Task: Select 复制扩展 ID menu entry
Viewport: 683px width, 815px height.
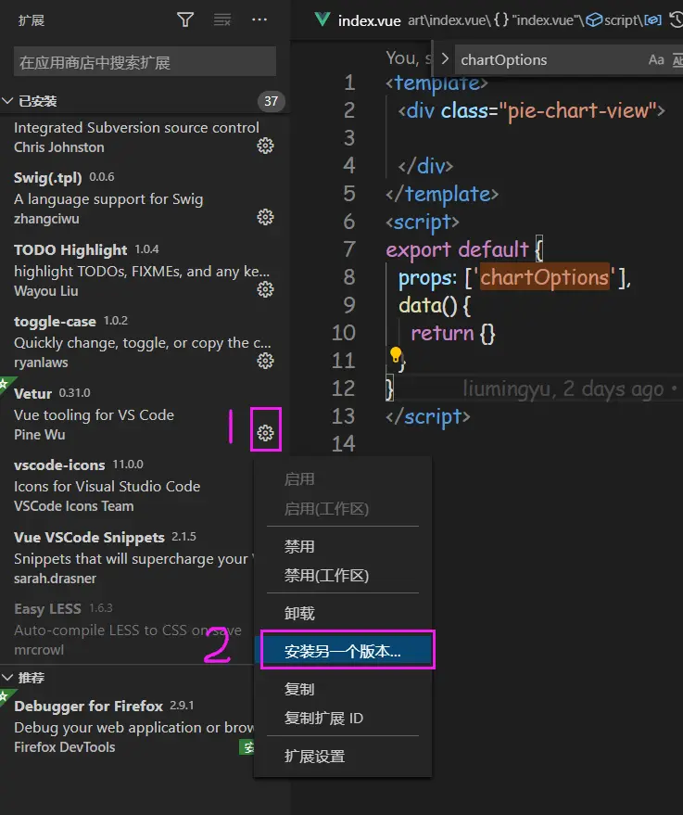Action: tap(343, 718)
